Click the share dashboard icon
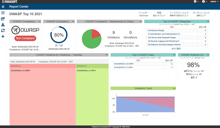220x128 pixels. 3,19
